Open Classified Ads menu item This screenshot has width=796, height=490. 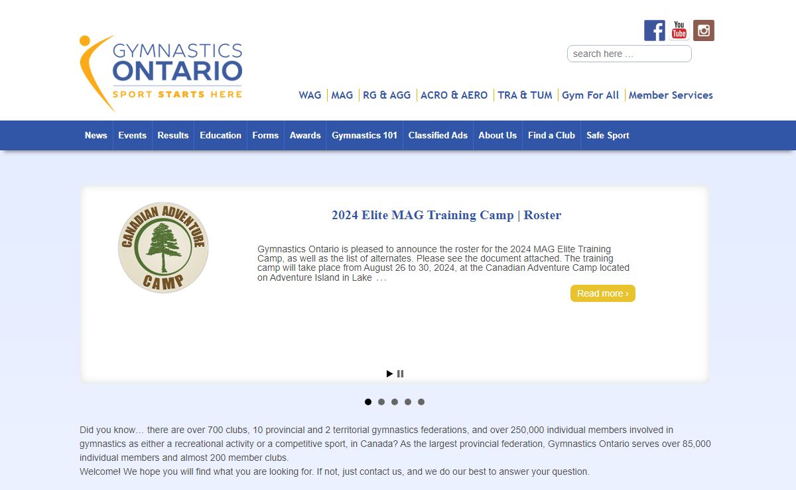pyautogui.click(x=438, y=135)
